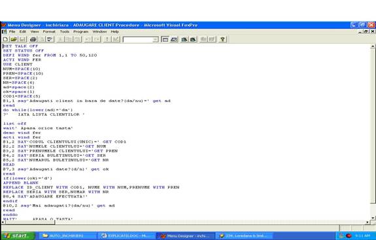The height and width of the screenshot is (240, 376).
Task: Click the Data Session window icon
Action: click(174, 39)
